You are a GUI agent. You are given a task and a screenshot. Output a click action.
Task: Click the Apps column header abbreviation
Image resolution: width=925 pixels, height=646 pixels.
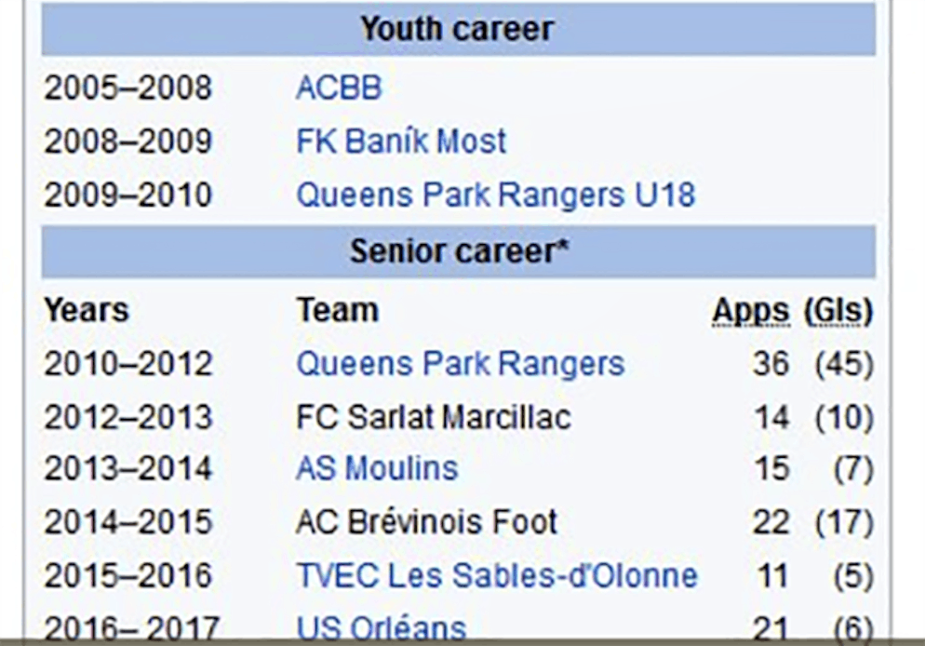750,311
